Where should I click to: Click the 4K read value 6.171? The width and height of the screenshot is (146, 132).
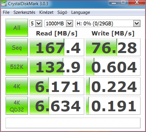point(57,86)
